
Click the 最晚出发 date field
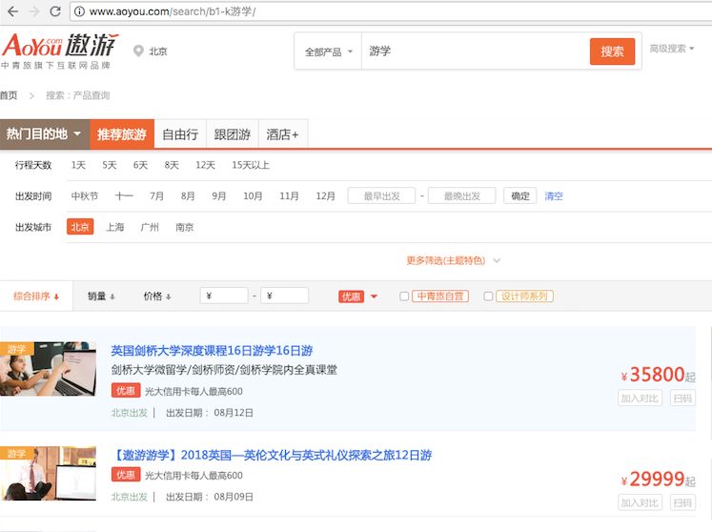[x=462, y=195]
